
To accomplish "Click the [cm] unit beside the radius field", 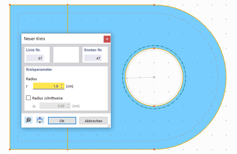I will pos(70,86).
